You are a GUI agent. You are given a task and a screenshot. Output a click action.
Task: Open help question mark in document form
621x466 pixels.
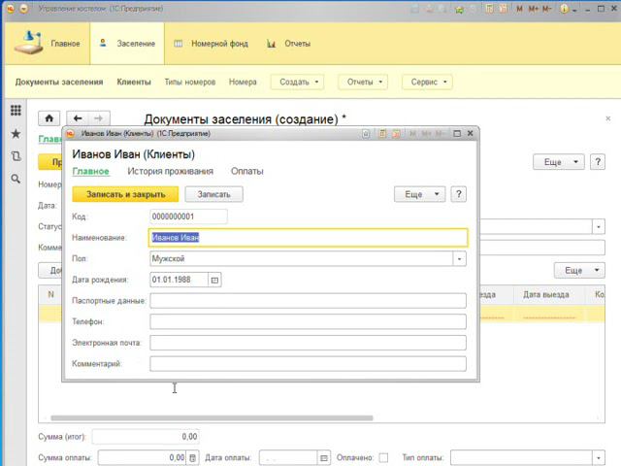(598, 162)
